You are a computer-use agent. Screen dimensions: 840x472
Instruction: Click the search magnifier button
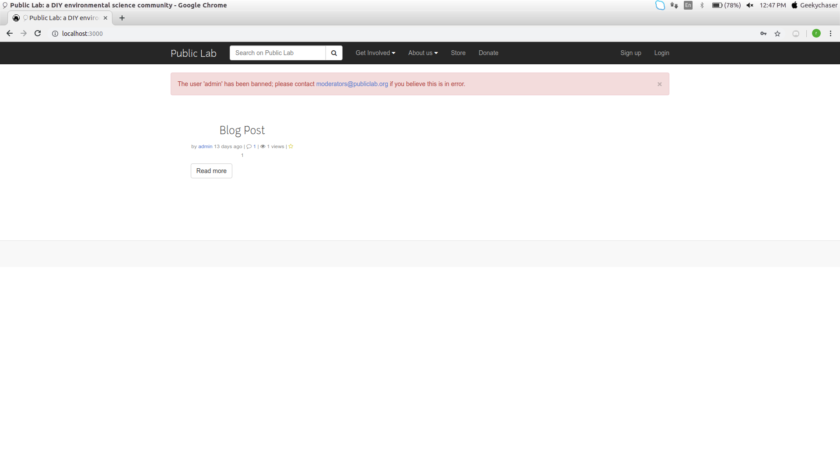coord(334,53)
